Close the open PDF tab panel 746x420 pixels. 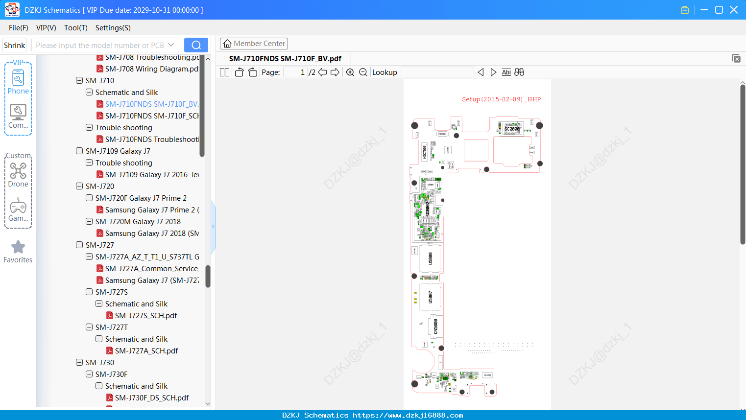click(x=736, y=58)
